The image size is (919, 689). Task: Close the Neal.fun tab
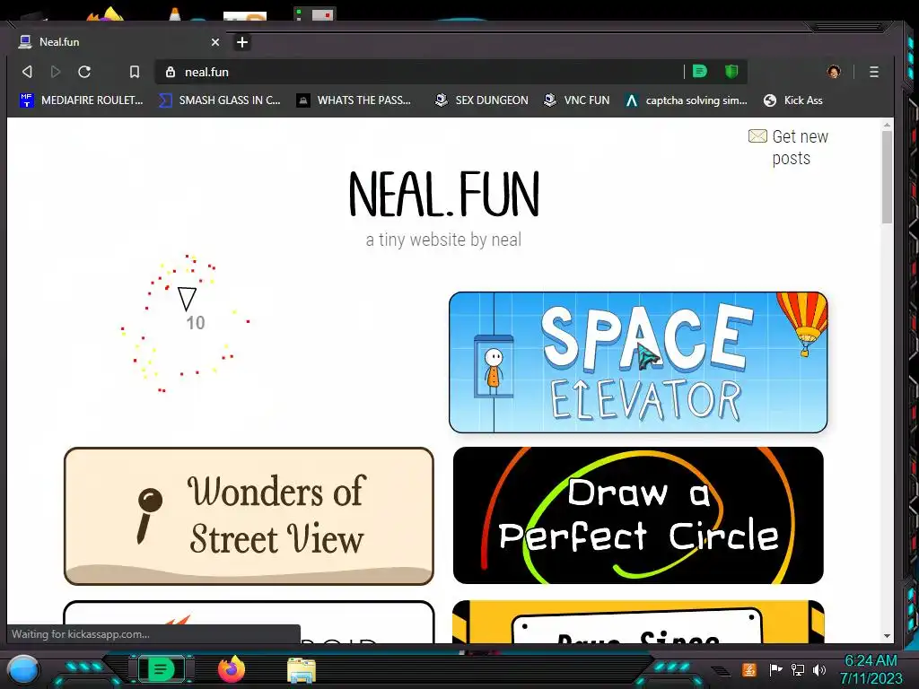(x=215, y=42)
